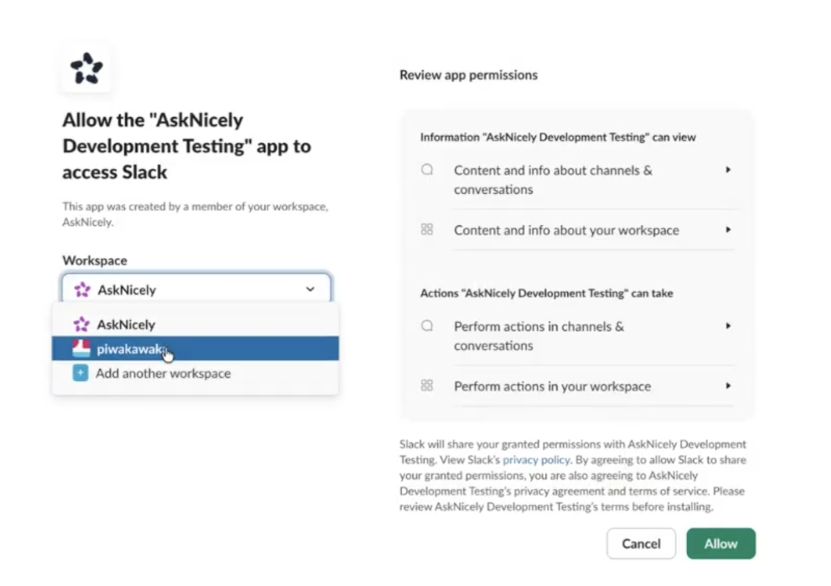
Task: Click the Cancel button
Action: [x=641, y=543]
